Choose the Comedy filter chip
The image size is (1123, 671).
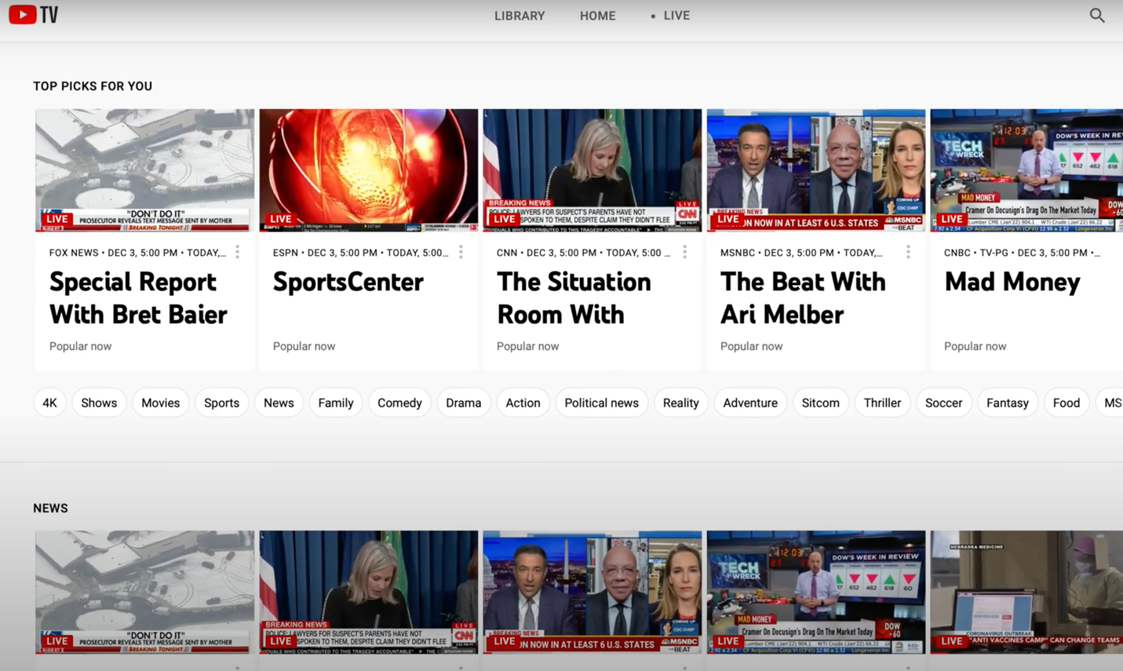tap(399, 403)
